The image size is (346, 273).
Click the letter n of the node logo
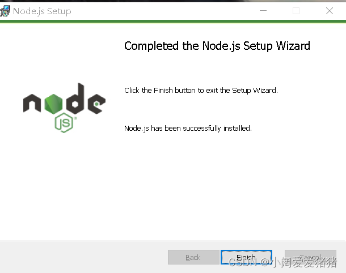(32, 103)
